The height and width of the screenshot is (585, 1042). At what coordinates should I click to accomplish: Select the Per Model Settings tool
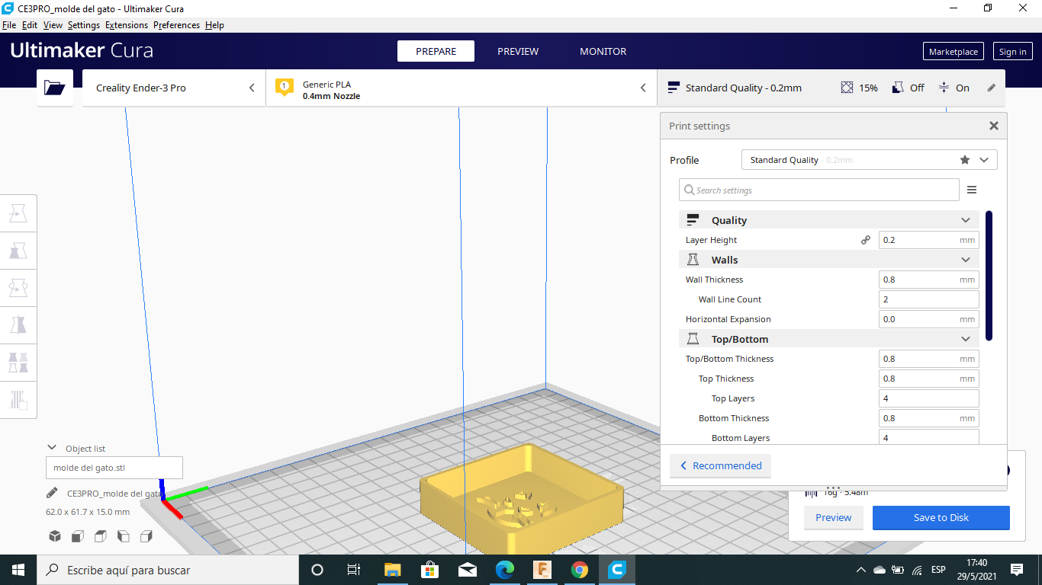(x=18, y=362)
